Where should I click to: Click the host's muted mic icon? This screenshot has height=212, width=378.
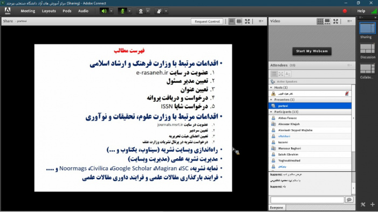tap(347, 94)
